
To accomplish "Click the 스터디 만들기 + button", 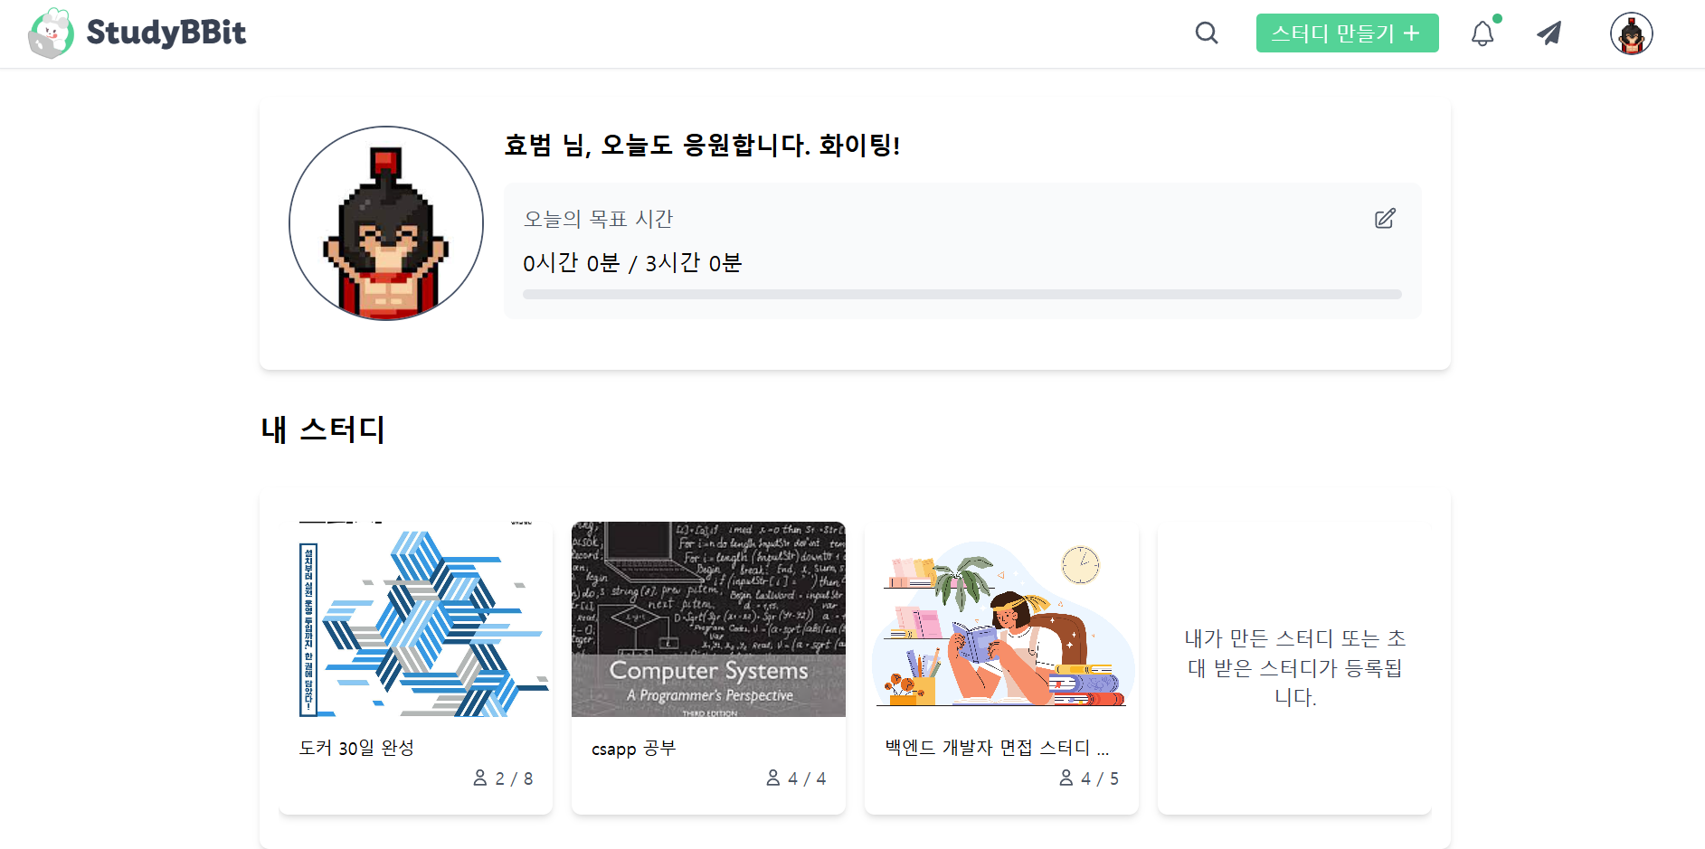I will click(1347, 33).
